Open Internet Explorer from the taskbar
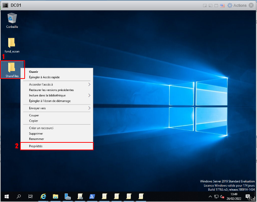This screenshot has height=202, width=257. click(44, 196)
